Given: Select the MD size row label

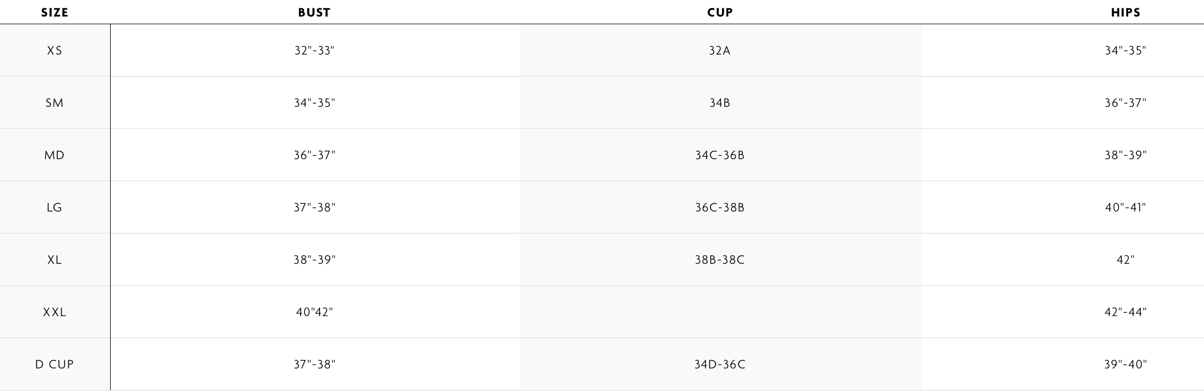Looking at the screenshot, I should (x=55, y=155).
